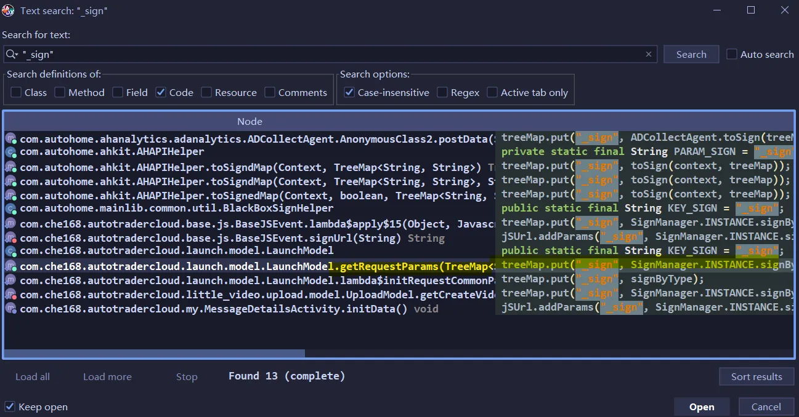Click the Stop button
Screen dimensions: 799x417
pyautogui.click(x=187, y=376)
